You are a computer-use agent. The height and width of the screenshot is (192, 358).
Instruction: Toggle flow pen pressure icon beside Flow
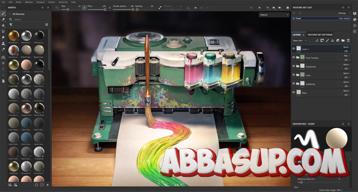pos(110,8)
